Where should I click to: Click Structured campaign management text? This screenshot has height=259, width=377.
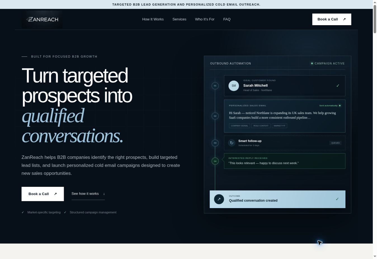93,212
